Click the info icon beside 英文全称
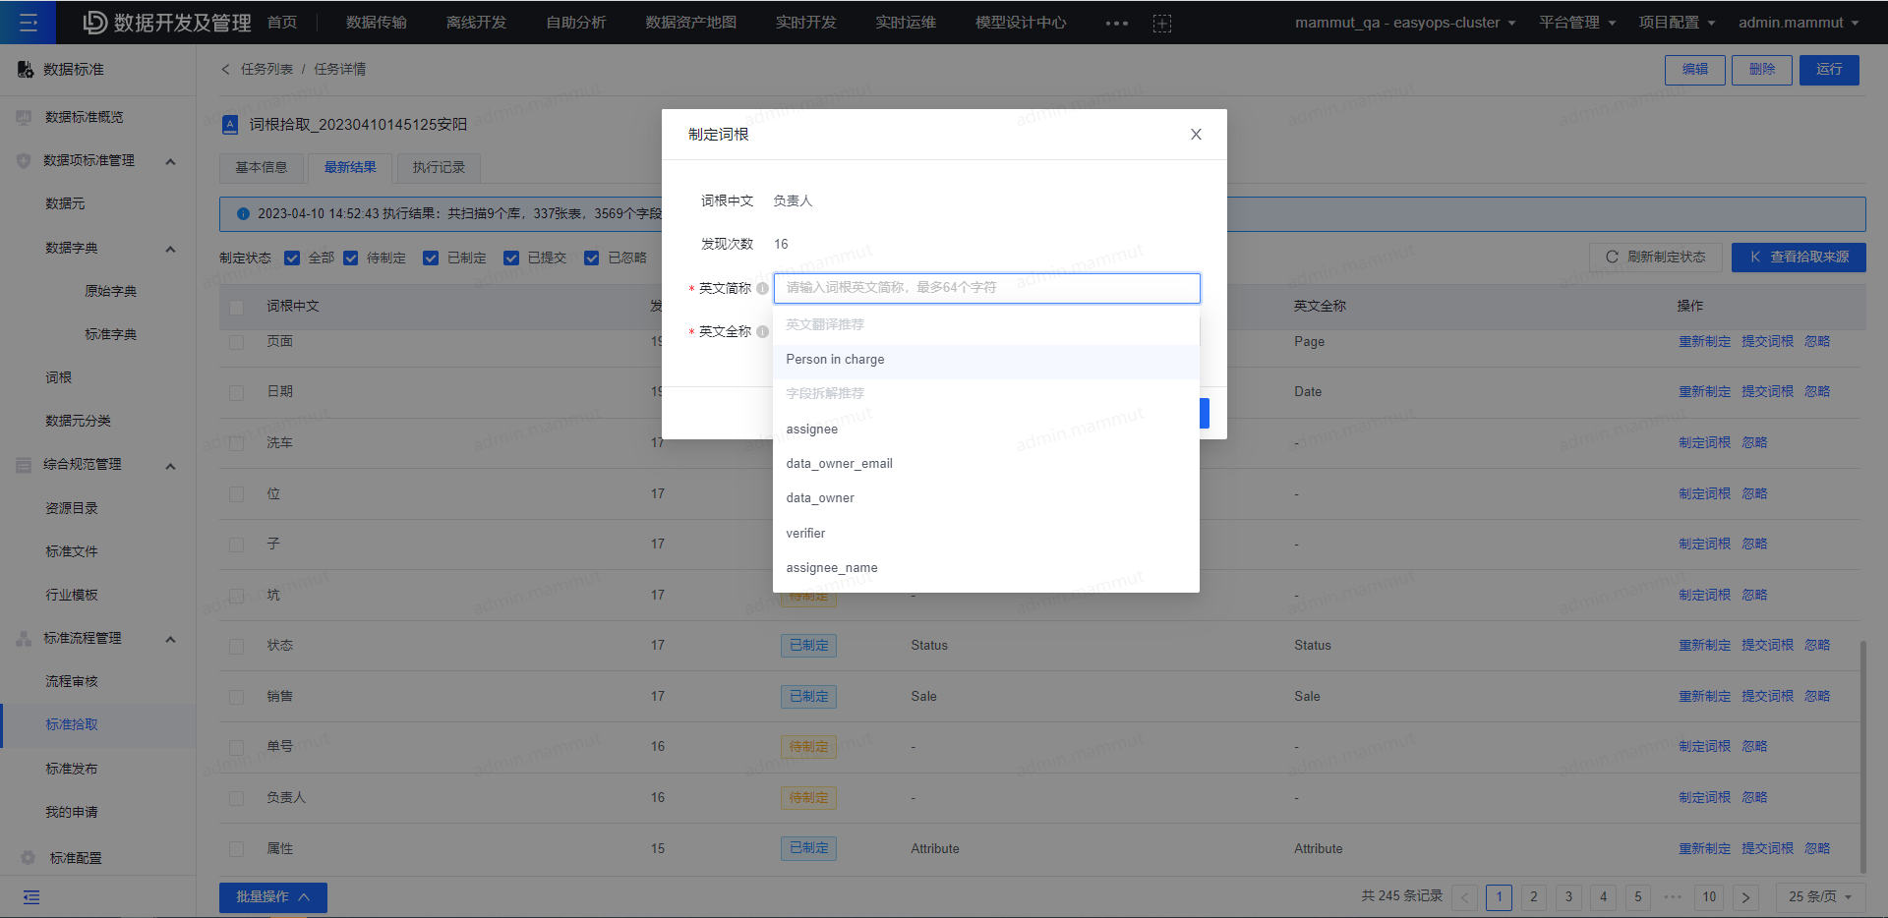Screen dimensions: 1888x918 tap(762, 331)
